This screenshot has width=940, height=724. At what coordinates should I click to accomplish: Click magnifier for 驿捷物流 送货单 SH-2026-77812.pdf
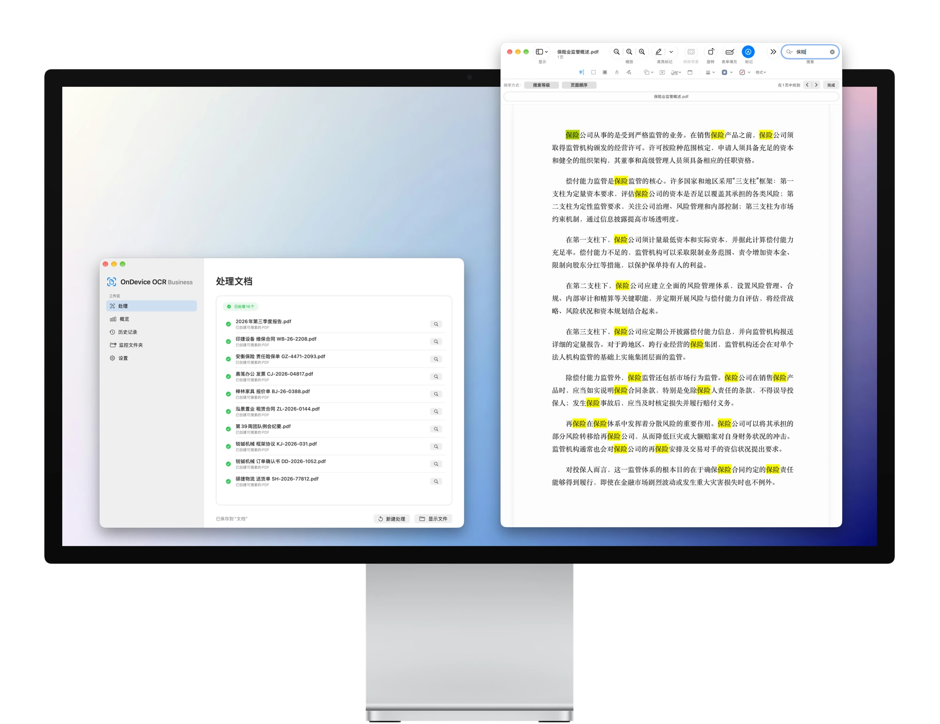pyautogui.click(x=436, y=482)
